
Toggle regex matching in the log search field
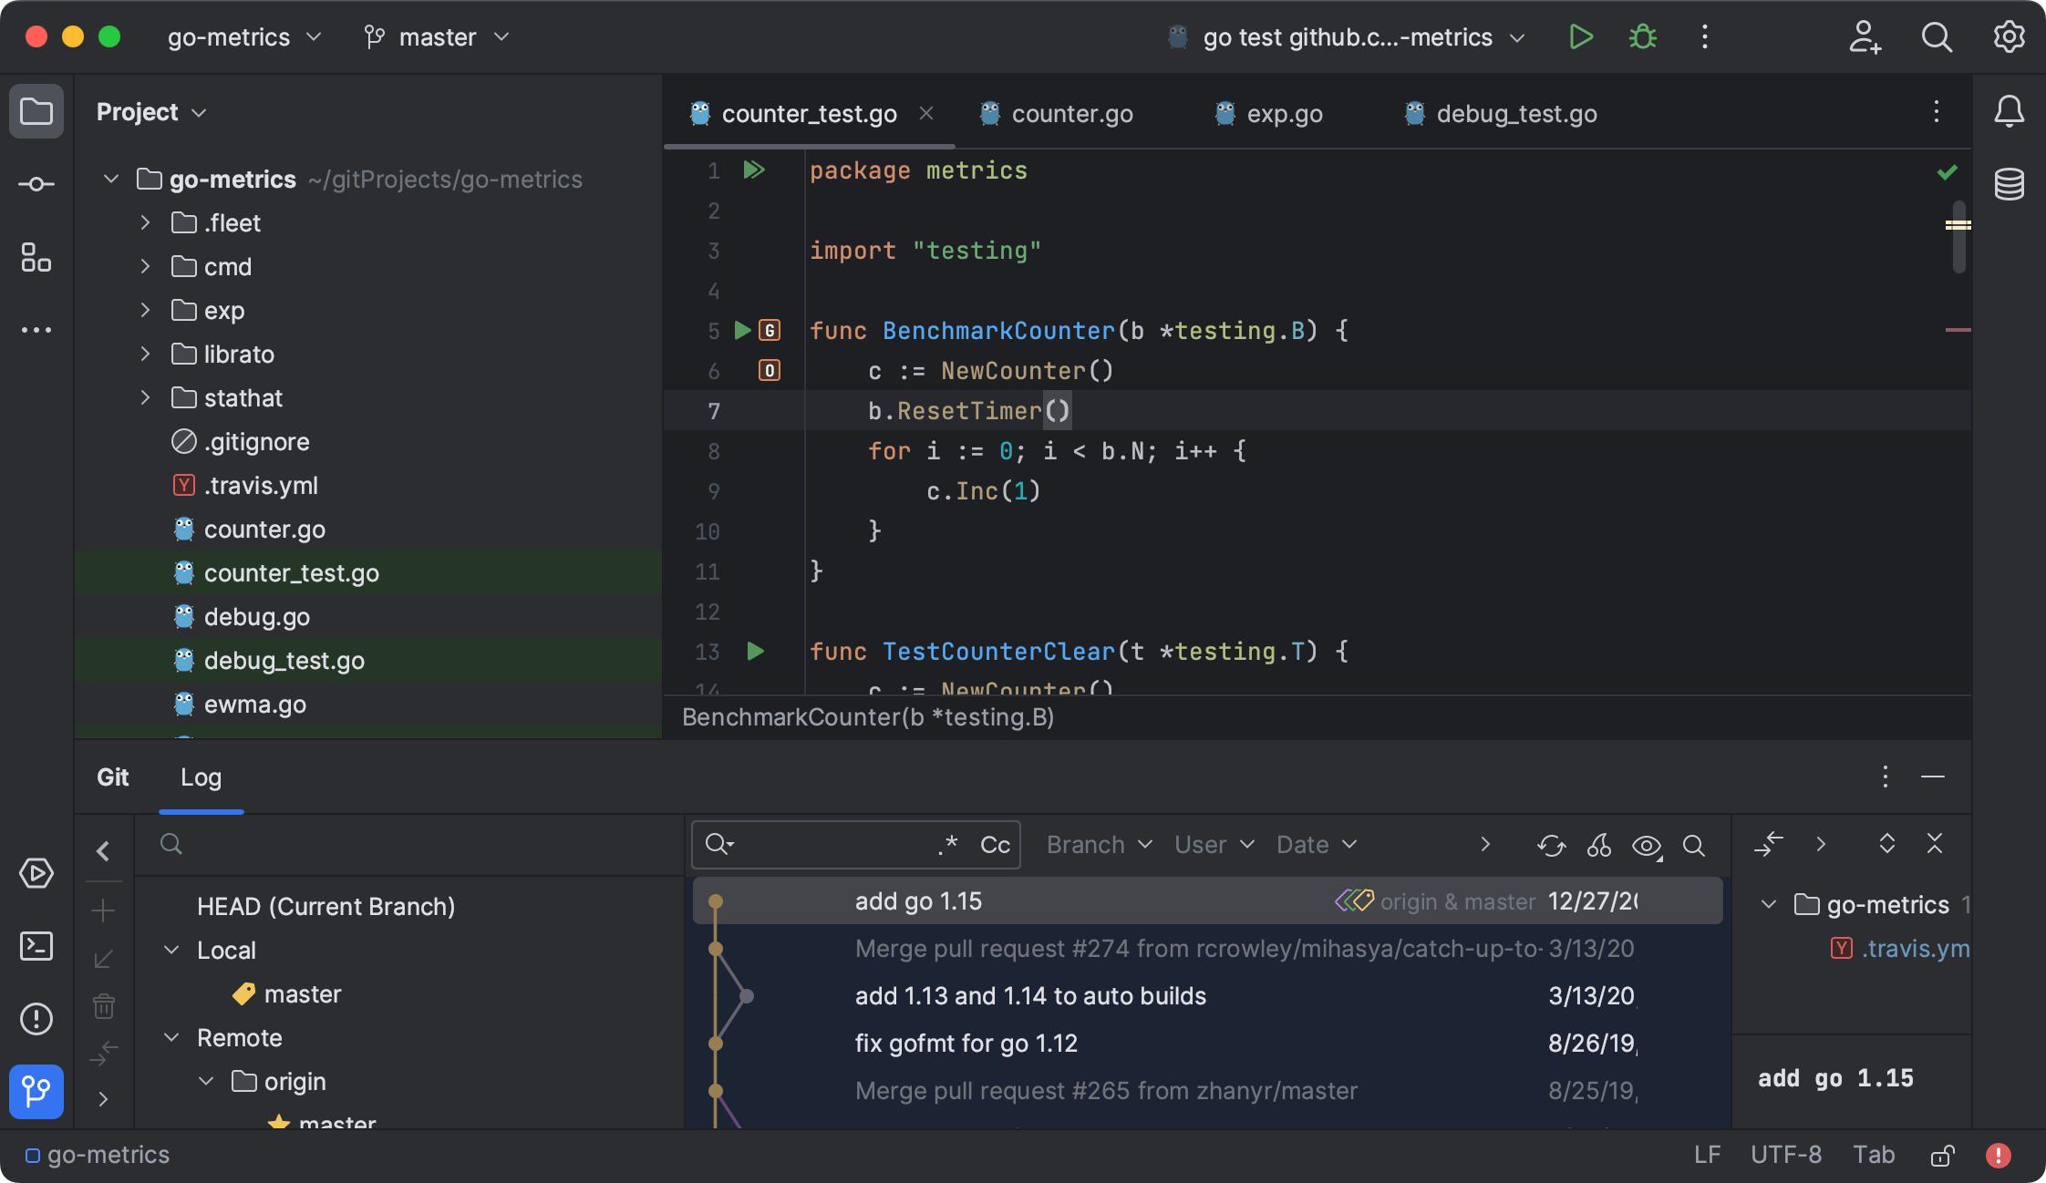pyautogui.click(x=948, y=845)
